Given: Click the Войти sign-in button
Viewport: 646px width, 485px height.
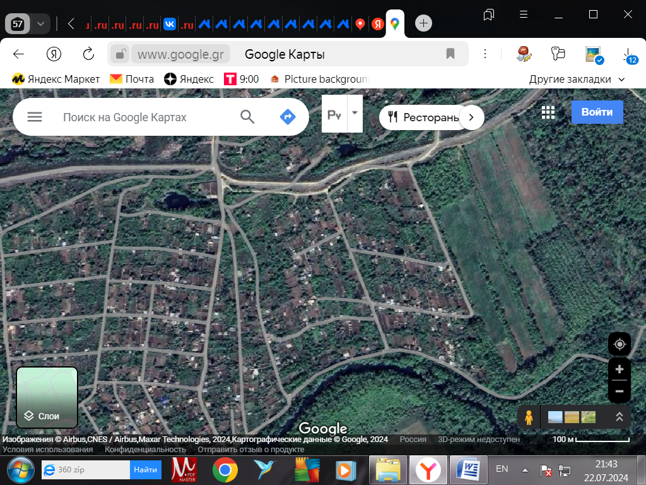Looking at the screenshot, I should point(597,112).
